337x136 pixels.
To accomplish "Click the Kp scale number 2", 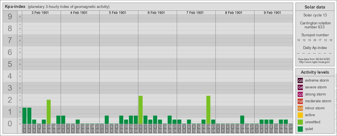I will click(x=10, y=100).
